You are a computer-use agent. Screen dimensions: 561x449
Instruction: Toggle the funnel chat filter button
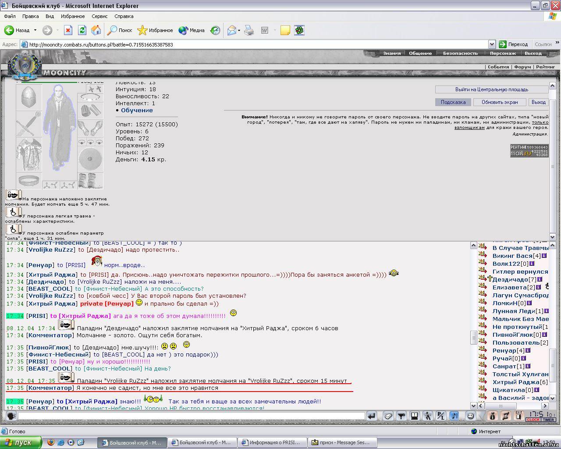point(401,416)
